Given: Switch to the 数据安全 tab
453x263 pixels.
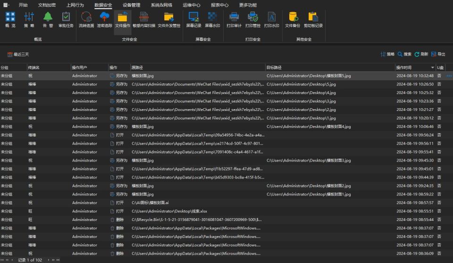Looking at the screenshot, I should point(103,5).
